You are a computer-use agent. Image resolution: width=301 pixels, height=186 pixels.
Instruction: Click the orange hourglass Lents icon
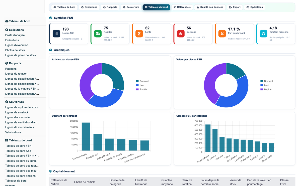pyautogui.click(x=139, y=34)
